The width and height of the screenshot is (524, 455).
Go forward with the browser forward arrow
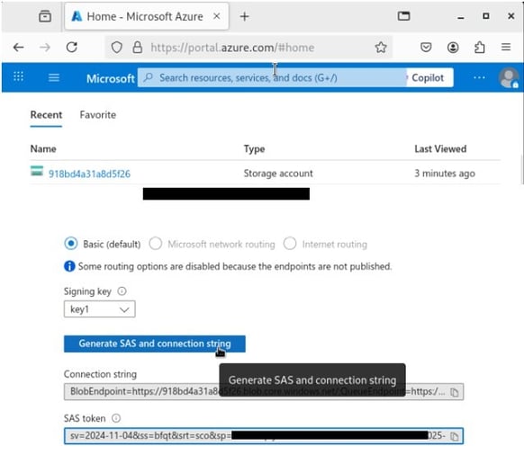pos(45,48)
